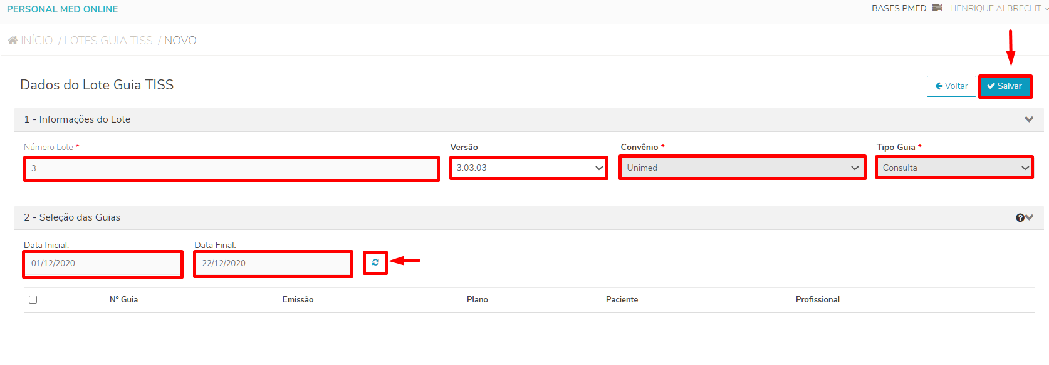Open the Convênio dropdown showing Unimed
Image resolution: width=1049 pixels, height=365 pixels.
point(743,167)
